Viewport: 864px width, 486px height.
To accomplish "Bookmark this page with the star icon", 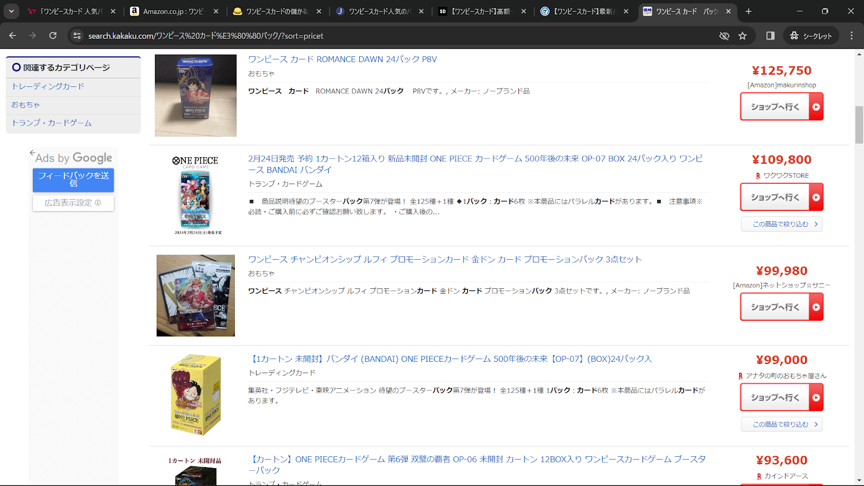I will pyautogui.click(x=742, y=36).
